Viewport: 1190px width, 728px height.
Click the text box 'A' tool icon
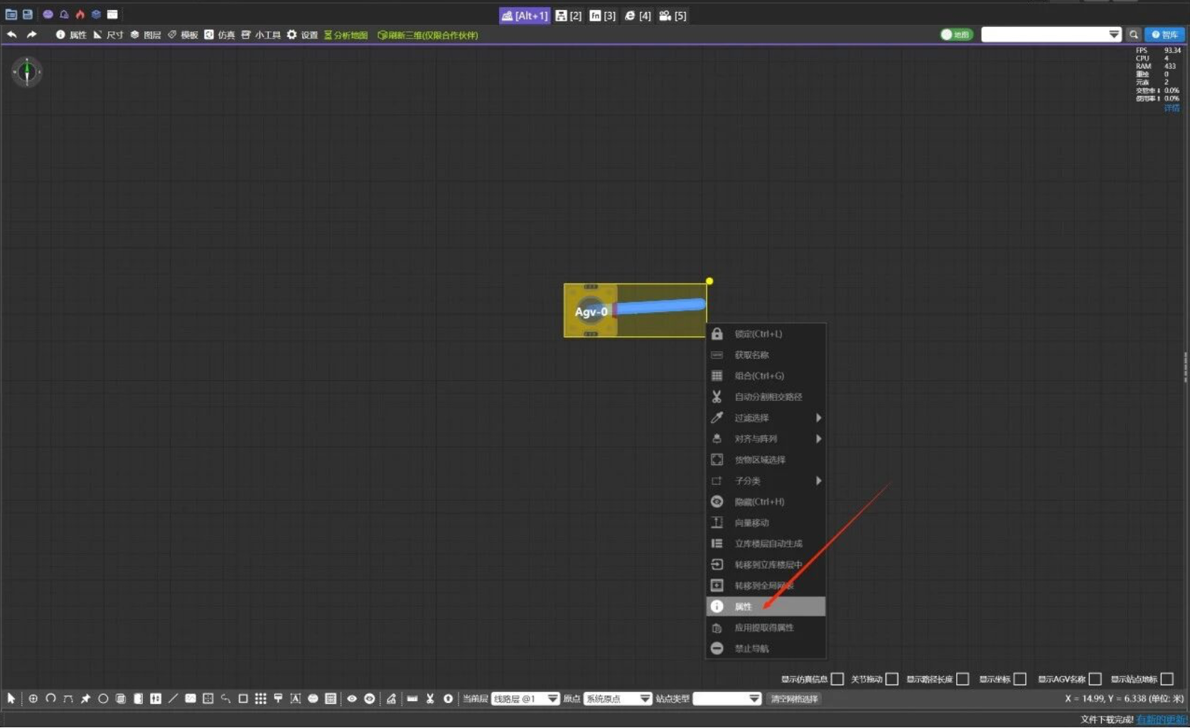click(296, 699)
